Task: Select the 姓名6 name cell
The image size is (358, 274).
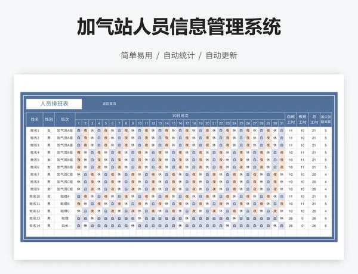Action: pos(35,167)
